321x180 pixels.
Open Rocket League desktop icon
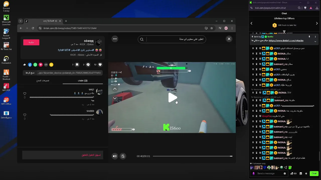coord(6,34)
